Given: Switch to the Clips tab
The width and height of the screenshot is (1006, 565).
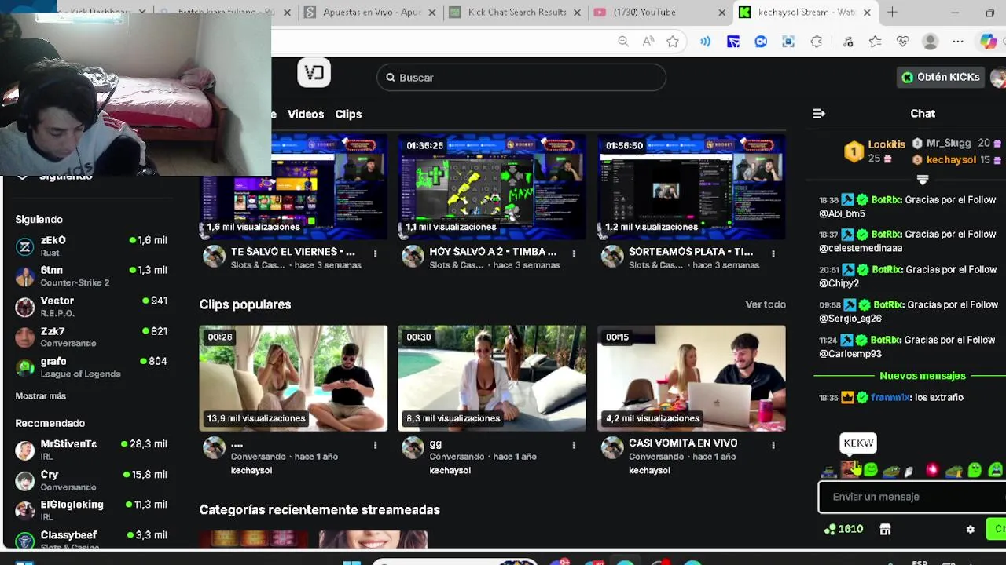Looking at the screenshot, I should [348, 115].
